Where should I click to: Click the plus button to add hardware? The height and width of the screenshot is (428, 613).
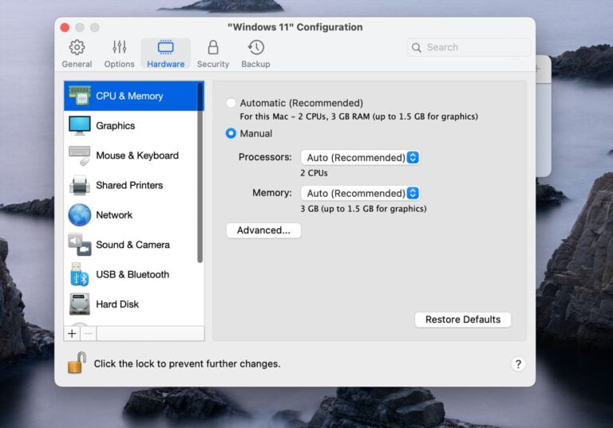click(72, 333)
